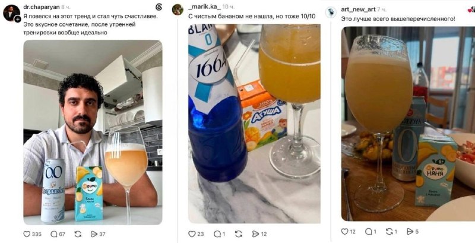This screenshot has height=243, width=475.
Task: Open _marik.ka_ username link
Action: 204,7
